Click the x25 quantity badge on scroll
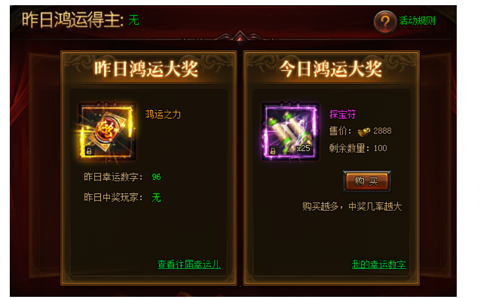 click(x=303, y=148)
